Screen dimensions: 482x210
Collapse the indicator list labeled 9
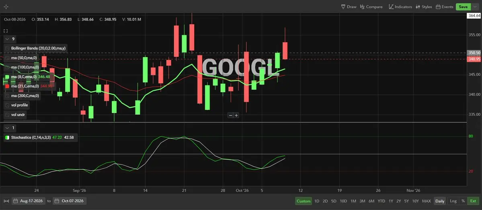[x=7, y=39]
